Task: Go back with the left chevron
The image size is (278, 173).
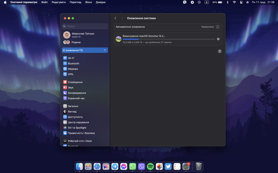Action: (115, 18)
